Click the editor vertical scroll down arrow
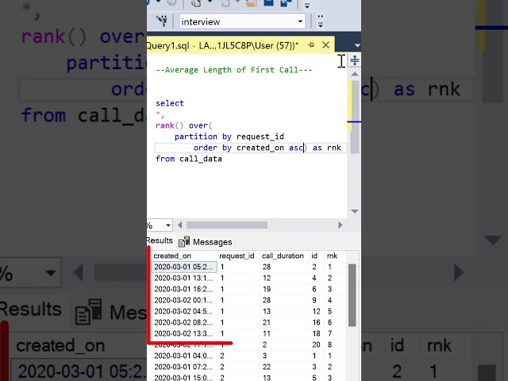Image resolution: width=508 pixels, height=381 pixels. pyautogui.click(x=355, y=211)
